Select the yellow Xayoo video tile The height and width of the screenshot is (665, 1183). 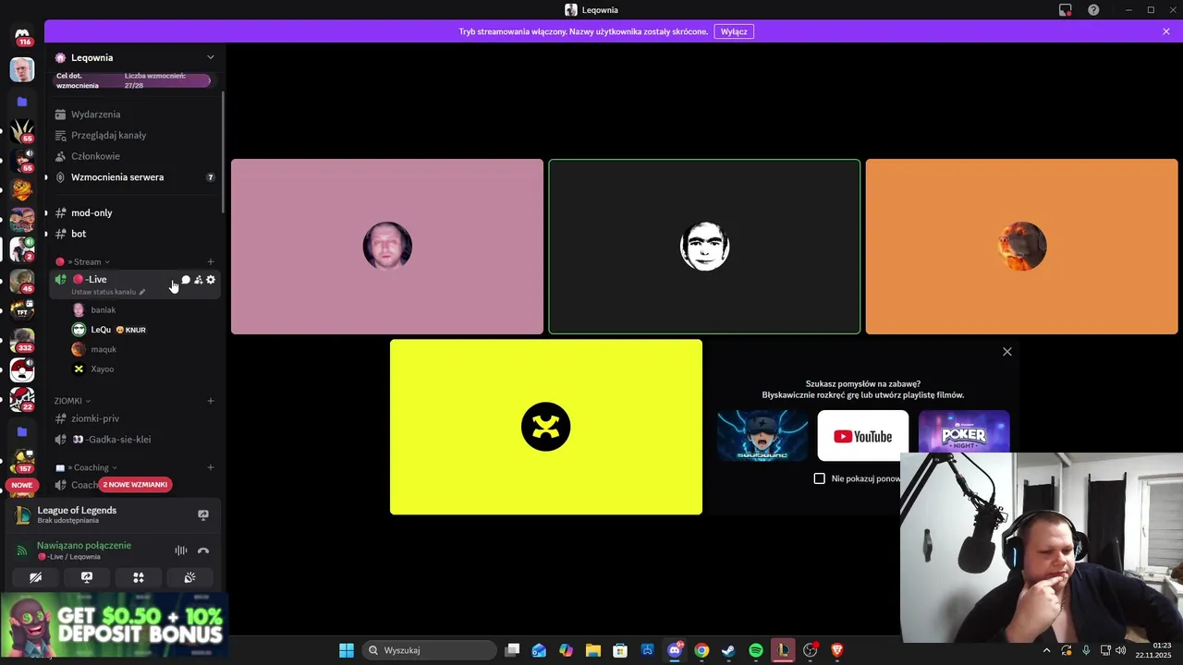(546, 427)
